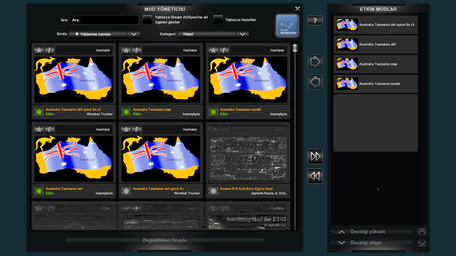This screenshot has width=456, height=256.
Task: Close the Mod Yöneticisi window
Action: point(297,9)
